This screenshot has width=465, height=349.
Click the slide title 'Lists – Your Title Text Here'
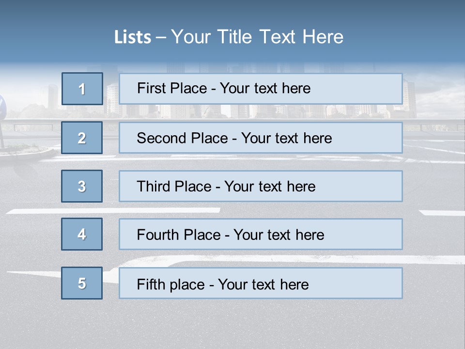point(229,37)
